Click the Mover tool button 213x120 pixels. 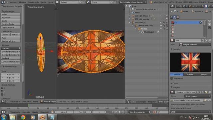(x=11, y=14)
